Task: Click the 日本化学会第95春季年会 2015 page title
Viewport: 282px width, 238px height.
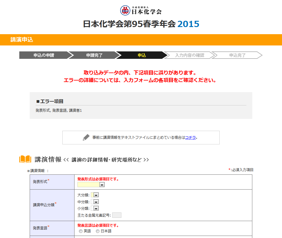Action: click(x=141, y=24)
